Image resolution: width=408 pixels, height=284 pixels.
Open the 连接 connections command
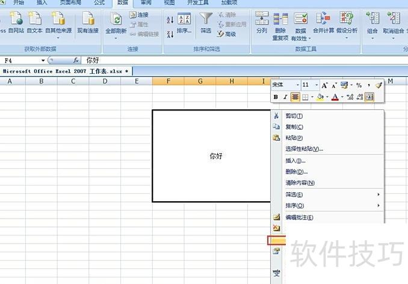click(139, 15)
